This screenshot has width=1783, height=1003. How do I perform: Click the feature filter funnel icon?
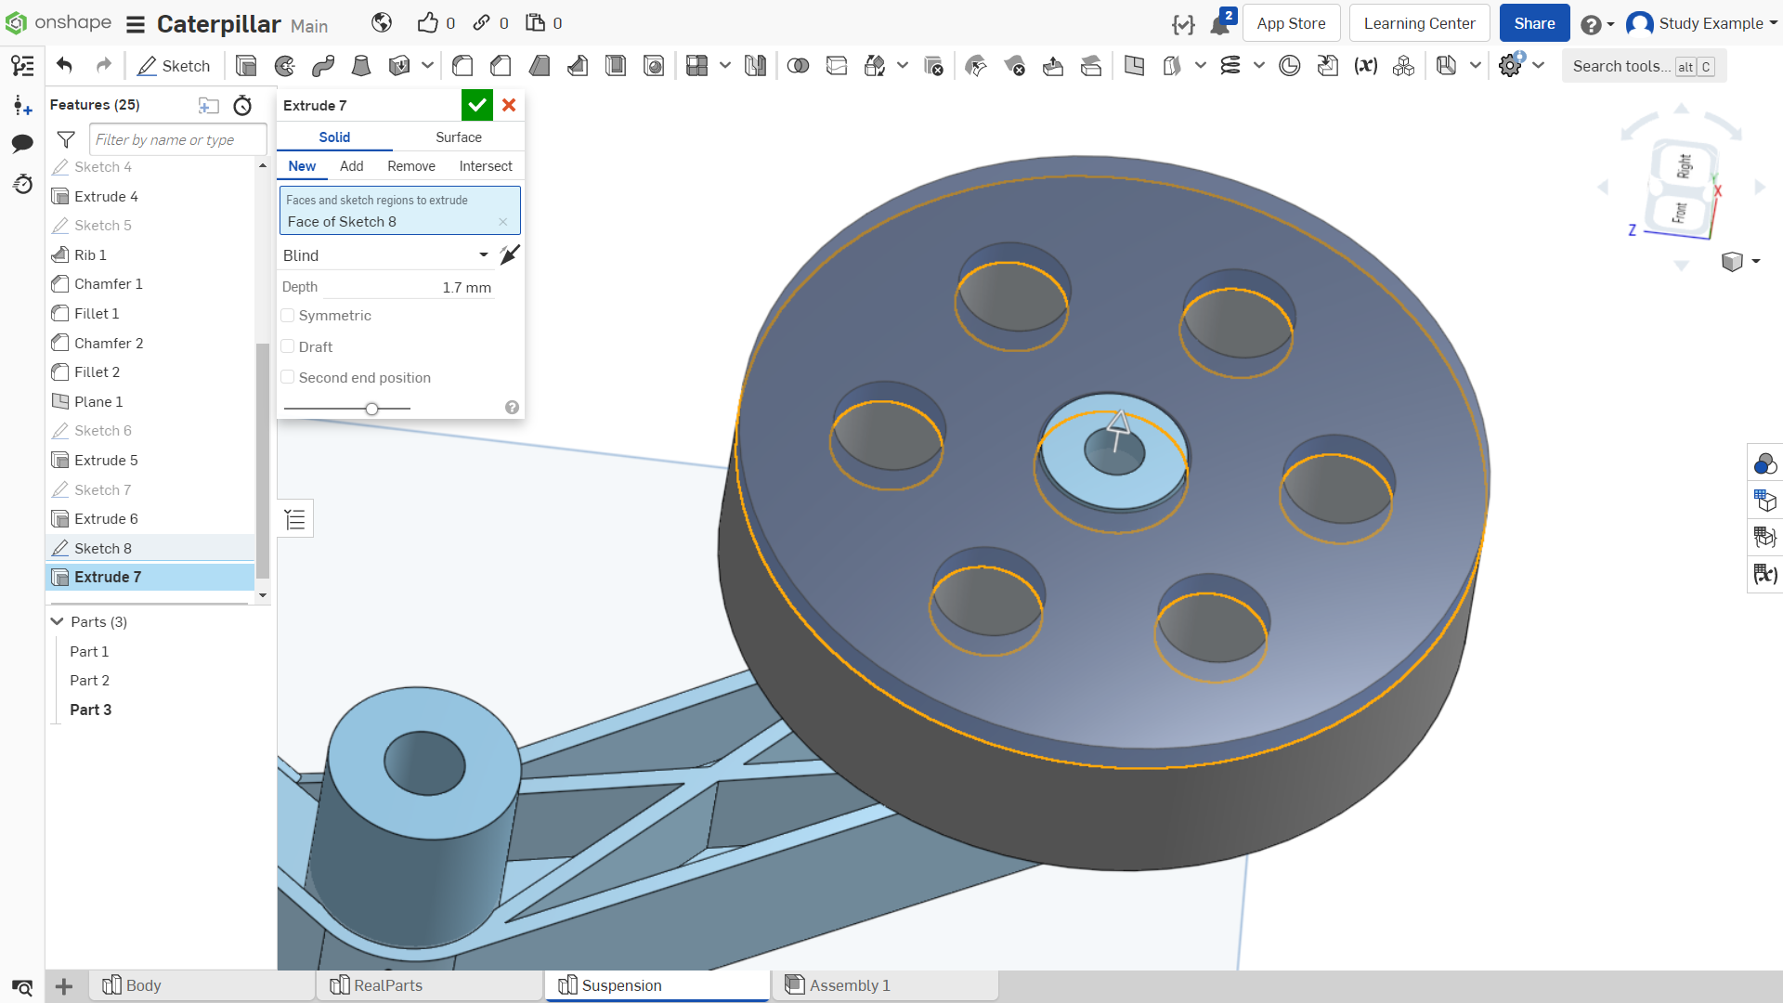point(66,139)
